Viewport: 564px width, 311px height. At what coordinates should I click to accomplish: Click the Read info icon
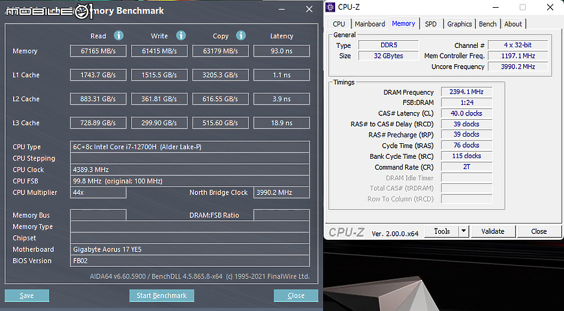click(x=119, y=36)
